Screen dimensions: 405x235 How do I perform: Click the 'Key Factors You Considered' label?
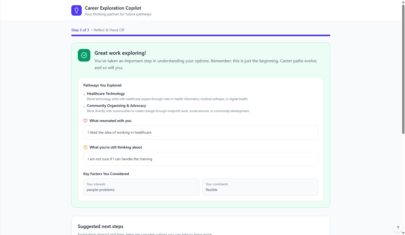coord(106,174)
